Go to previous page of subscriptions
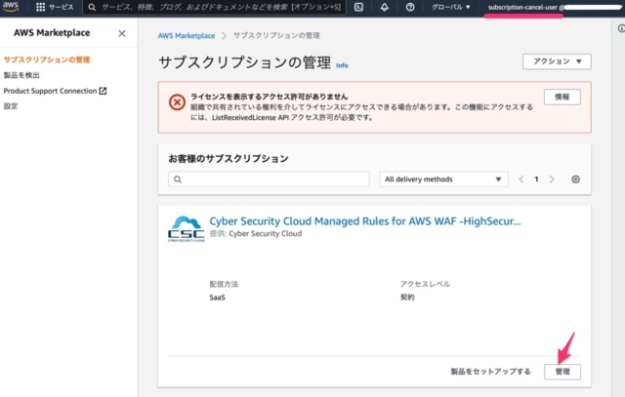This screenshot has height=397, width=625. point(521,179)
